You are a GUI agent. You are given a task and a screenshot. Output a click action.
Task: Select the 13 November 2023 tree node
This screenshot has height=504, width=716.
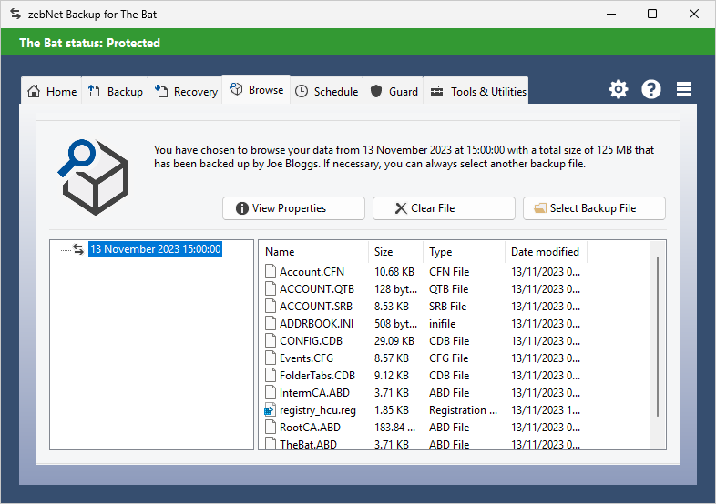click(155, 249)
